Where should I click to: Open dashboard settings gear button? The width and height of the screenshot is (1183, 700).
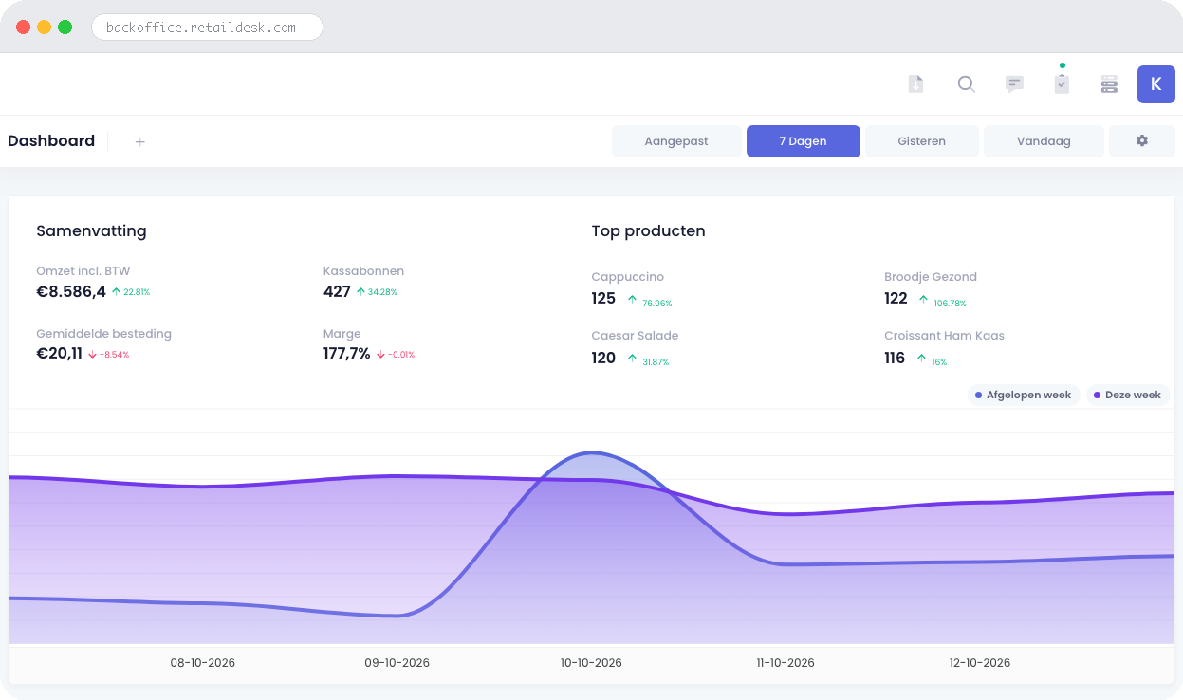point(1142,141)
